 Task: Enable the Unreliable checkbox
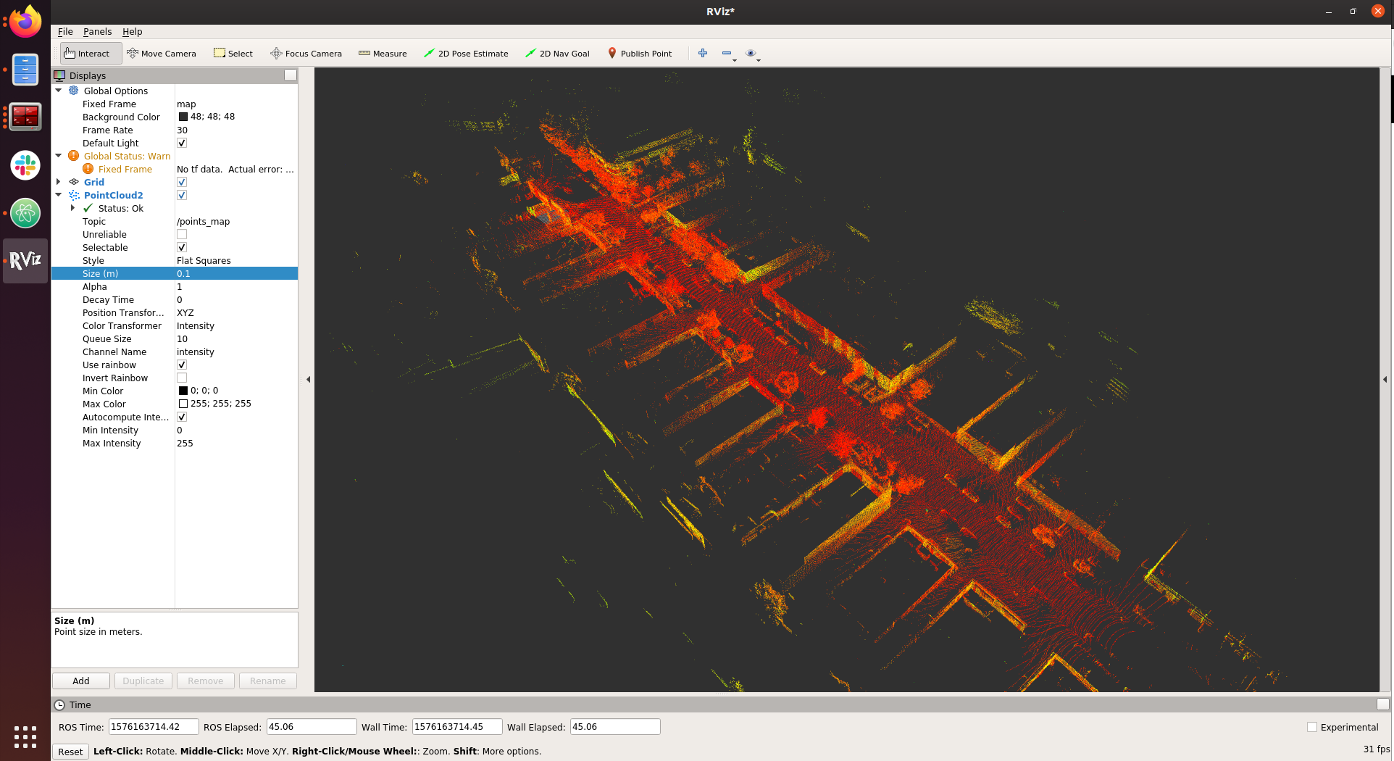(182, 235)
